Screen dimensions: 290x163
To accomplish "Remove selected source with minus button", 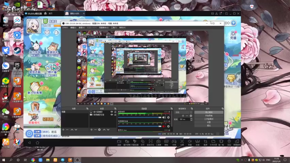I will point(95,130).
